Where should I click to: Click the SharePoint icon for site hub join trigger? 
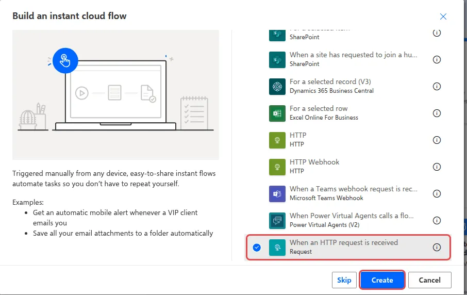click(277, 60)
